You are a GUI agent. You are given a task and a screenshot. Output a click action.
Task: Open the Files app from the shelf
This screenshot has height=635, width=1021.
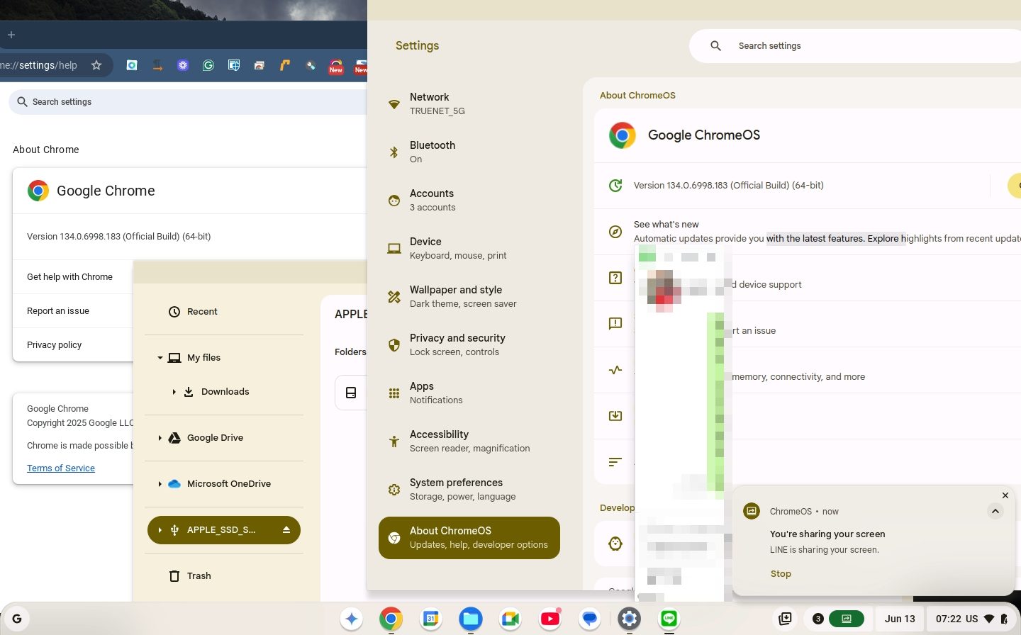point(470,619)
